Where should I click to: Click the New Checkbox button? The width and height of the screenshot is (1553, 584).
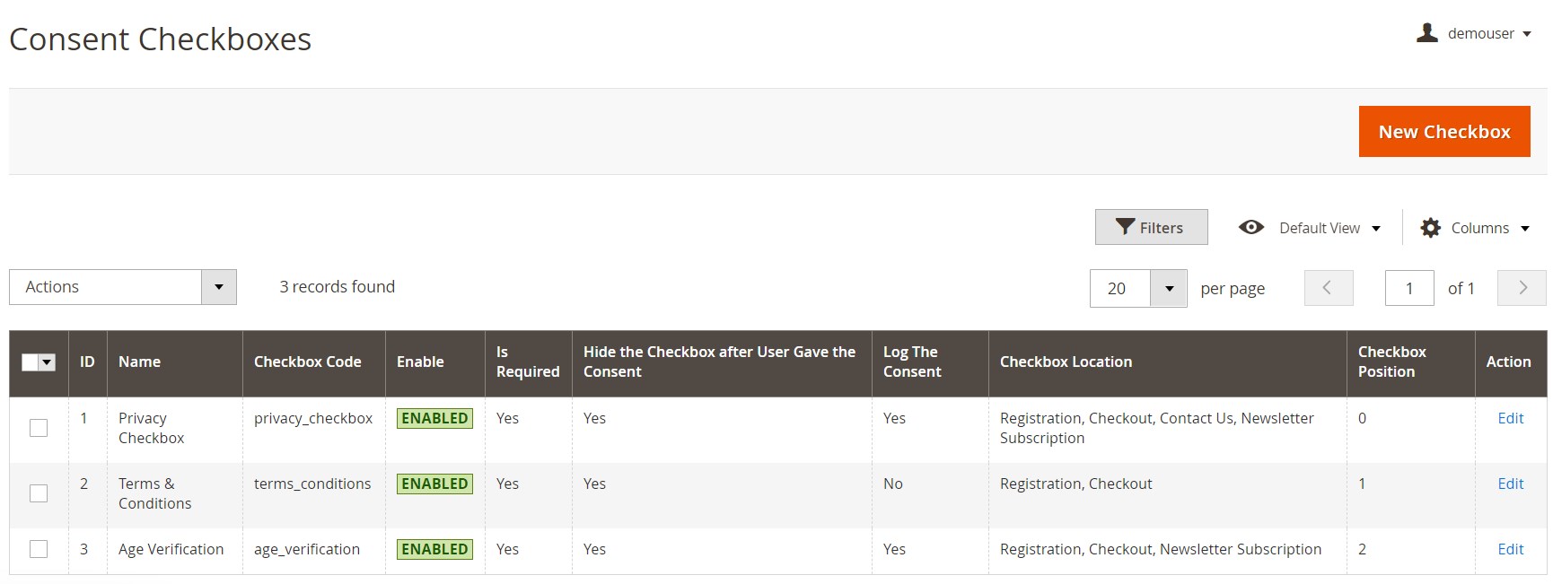tap(1444, 132)
